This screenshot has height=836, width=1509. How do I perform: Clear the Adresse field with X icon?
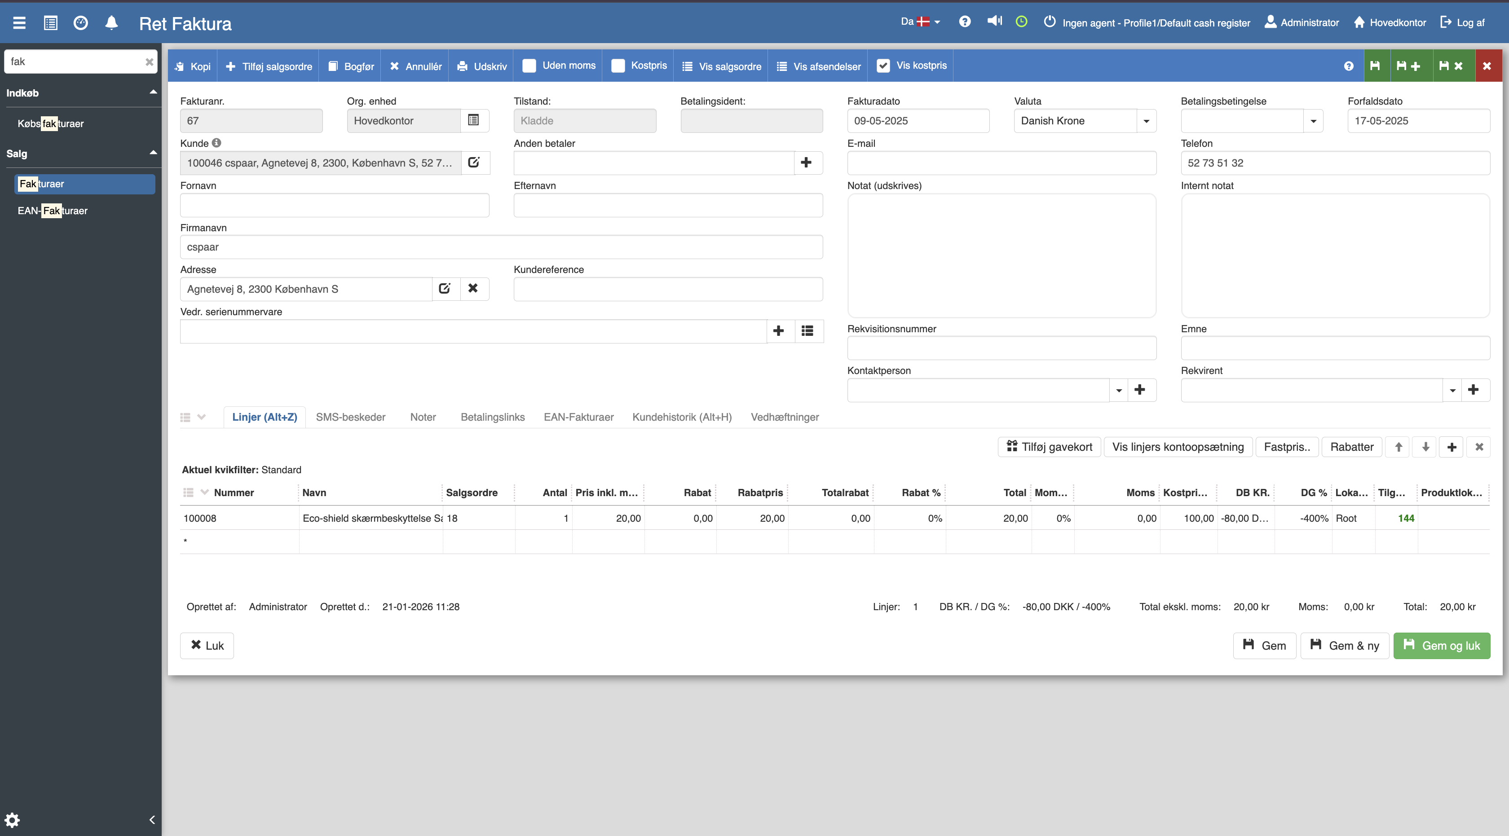pos(473,289)
